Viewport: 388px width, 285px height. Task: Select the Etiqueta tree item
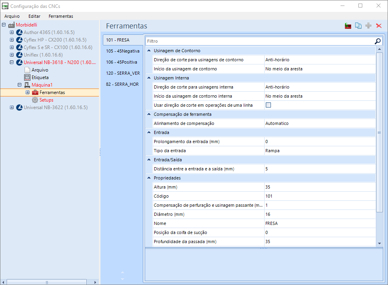(x=40, y=77)
